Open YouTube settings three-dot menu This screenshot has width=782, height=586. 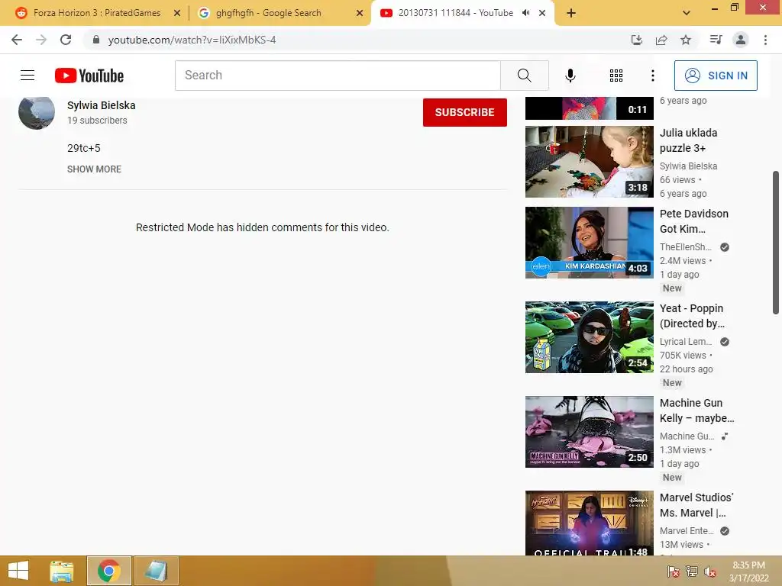click(x=652, y=76)
